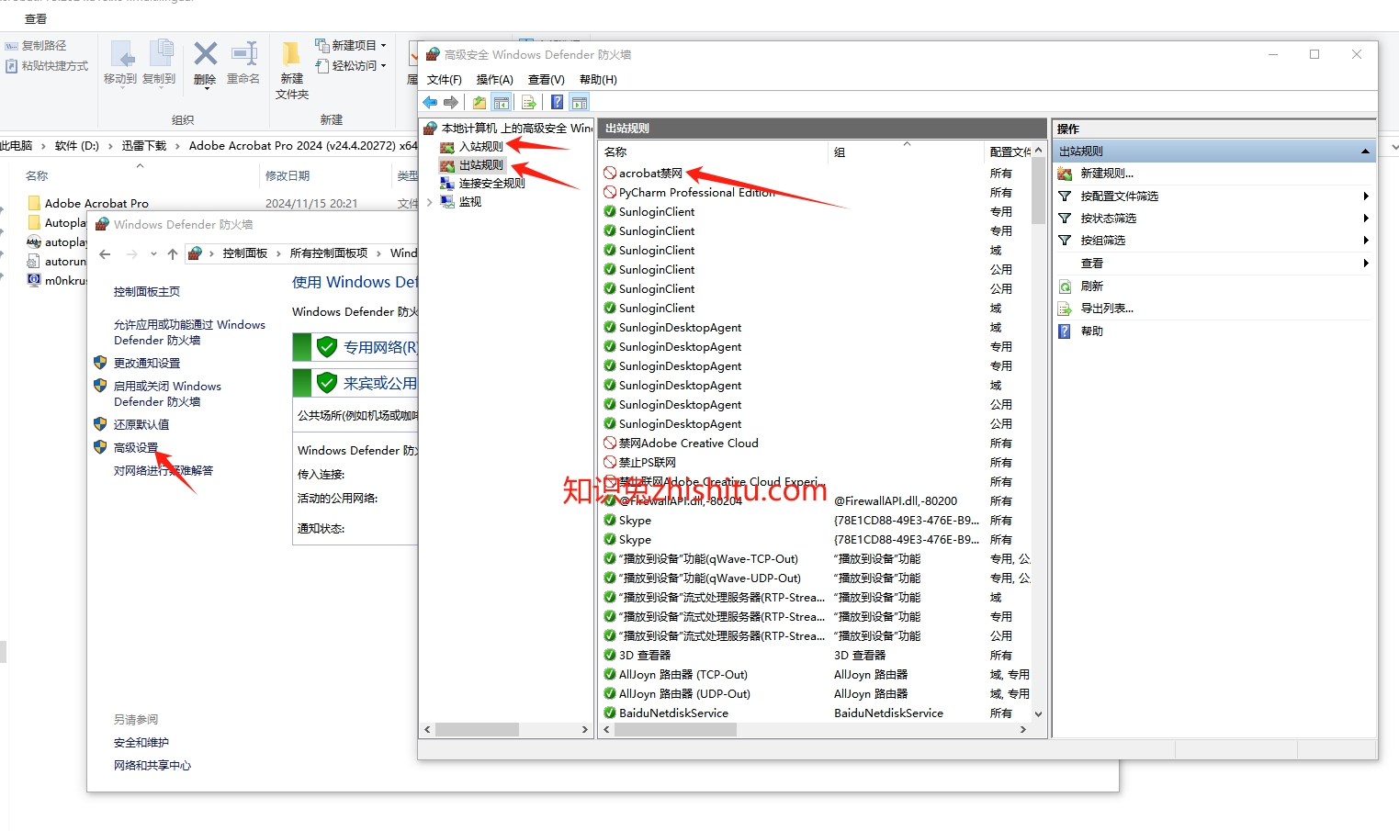Click 粘贴快捷方式 in Explorer ribbon

click(x=47, y=66)
